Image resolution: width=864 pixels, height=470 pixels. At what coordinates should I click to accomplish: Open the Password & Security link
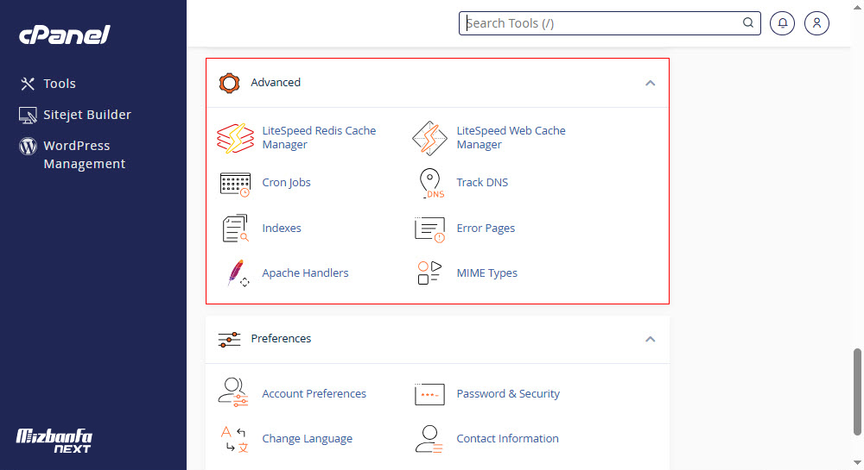pyautogui.click(x=508, y=393)
